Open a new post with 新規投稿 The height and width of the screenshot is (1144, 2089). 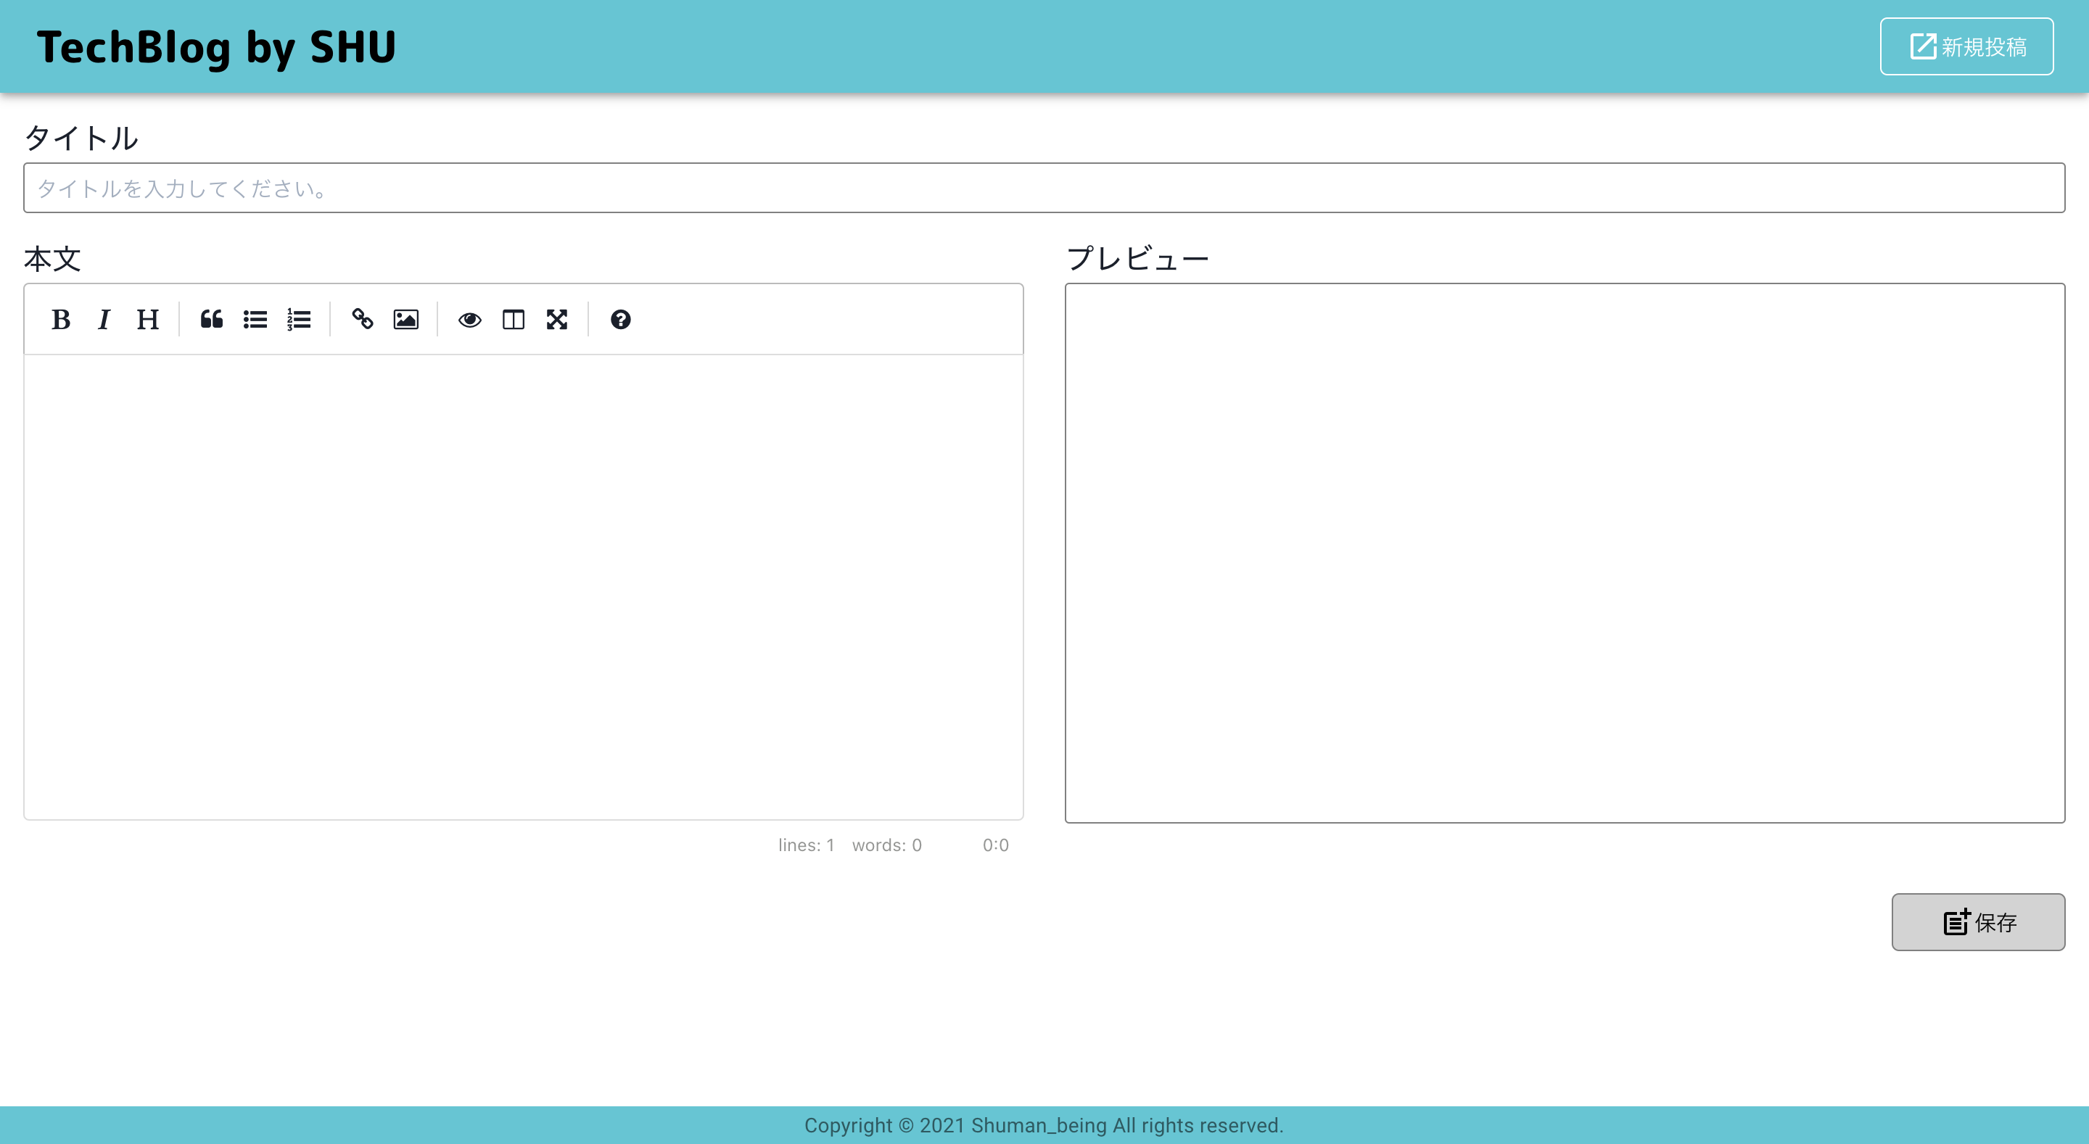[1966, 46]
